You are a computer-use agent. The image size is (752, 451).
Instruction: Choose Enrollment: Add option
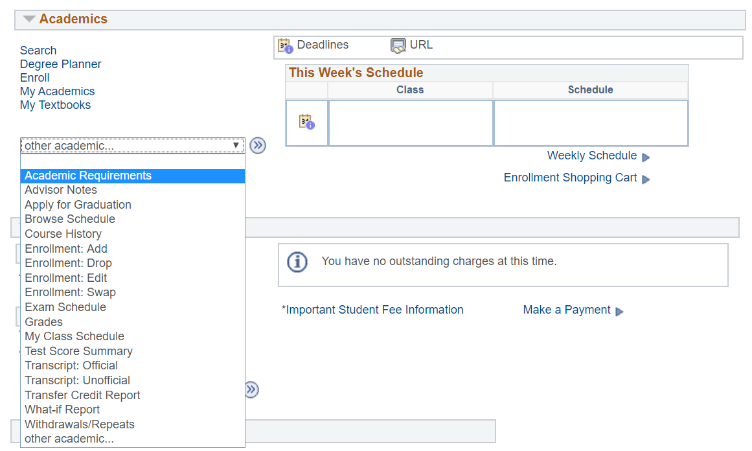pos(132,249)
